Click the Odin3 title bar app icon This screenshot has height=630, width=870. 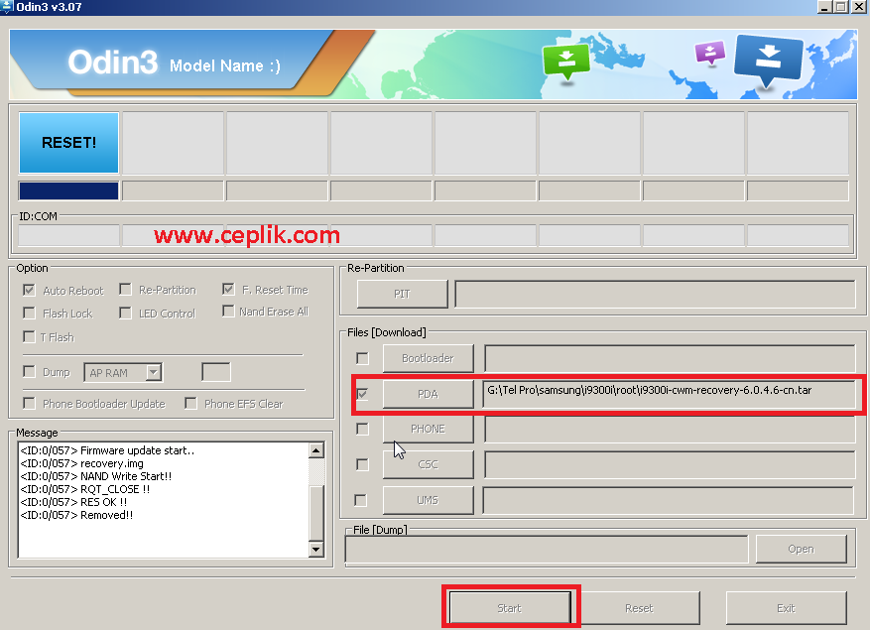pos(6,7)
